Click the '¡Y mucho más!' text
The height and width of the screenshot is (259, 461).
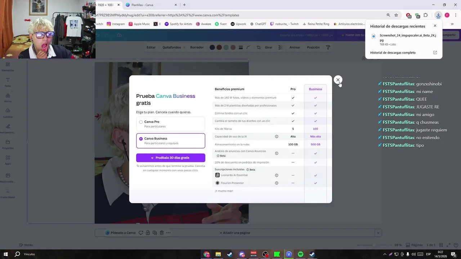point(224,191)
